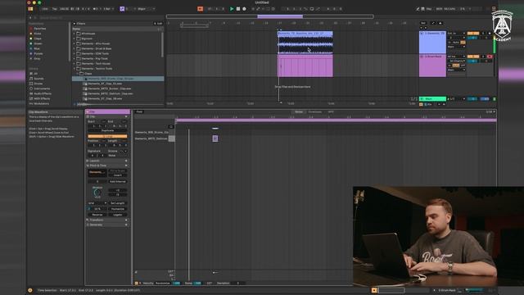Click the Edit button in browser header
The height and width of the screenshot is (295, 524).
158,24
